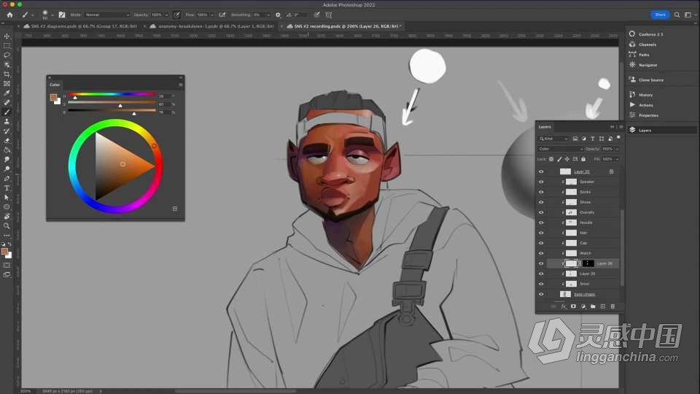Click the Home icon in options bar
700x394 pixels.
click(x=9, y=15)
